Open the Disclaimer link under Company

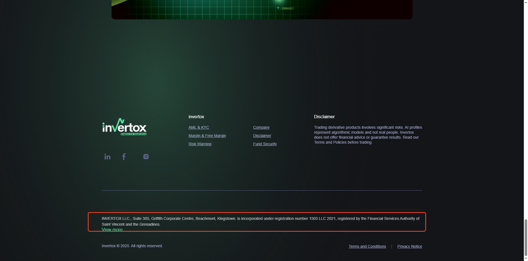click(262, 136)
